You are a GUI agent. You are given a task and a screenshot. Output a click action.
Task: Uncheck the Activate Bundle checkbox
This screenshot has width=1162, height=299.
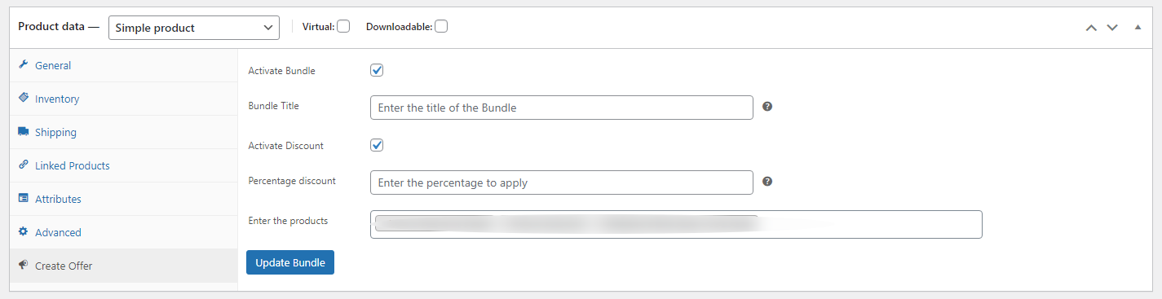click(377, 70)
